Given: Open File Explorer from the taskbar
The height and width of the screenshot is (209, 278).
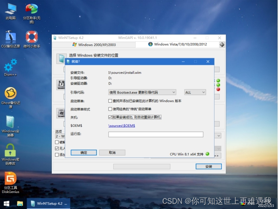Looking at the screenshot, I should (x=20, y=204).
